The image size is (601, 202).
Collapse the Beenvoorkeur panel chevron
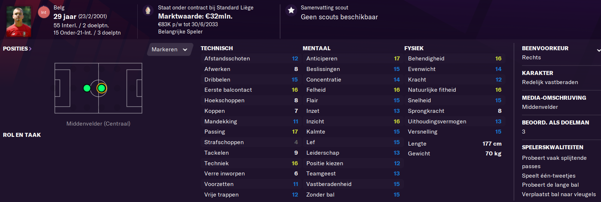pos(598,50)
